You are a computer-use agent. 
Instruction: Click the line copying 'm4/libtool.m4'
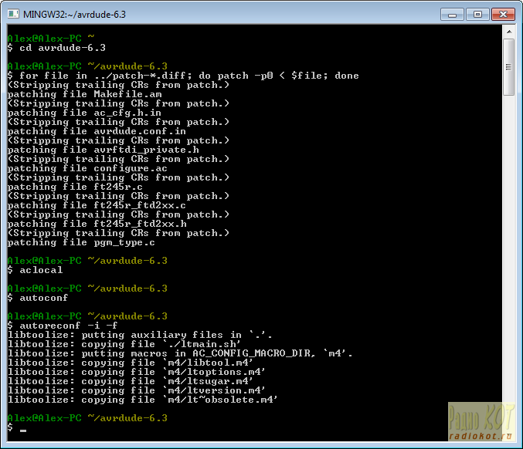click(131, 363)
